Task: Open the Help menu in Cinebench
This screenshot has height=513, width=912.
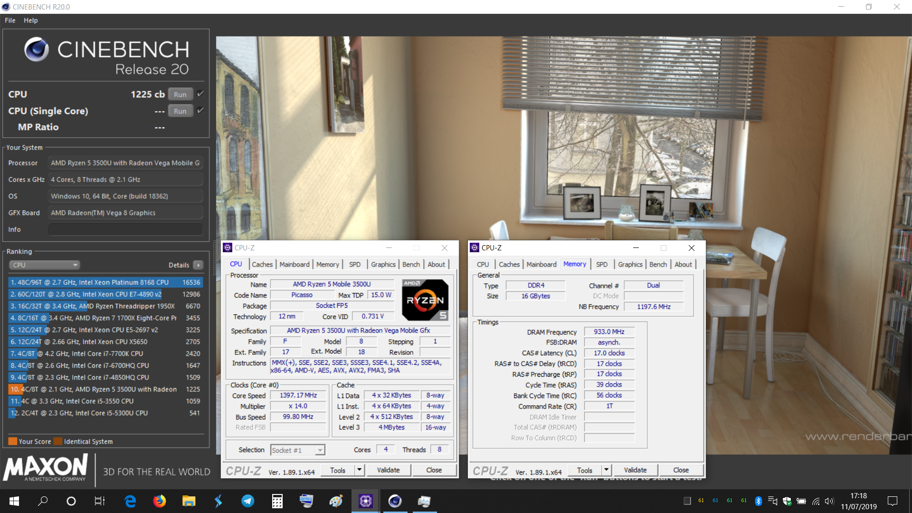Action: click(30, 20)
